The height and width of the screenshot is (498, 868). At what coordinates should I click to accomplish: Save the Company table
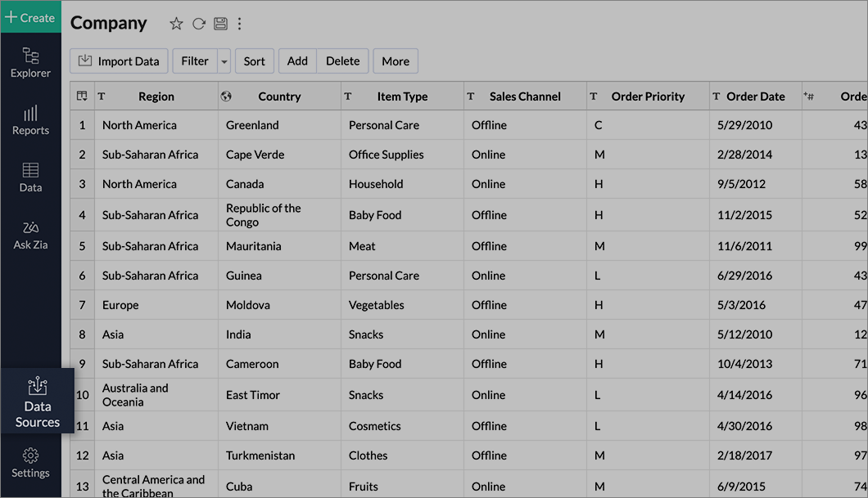(219, 24)
